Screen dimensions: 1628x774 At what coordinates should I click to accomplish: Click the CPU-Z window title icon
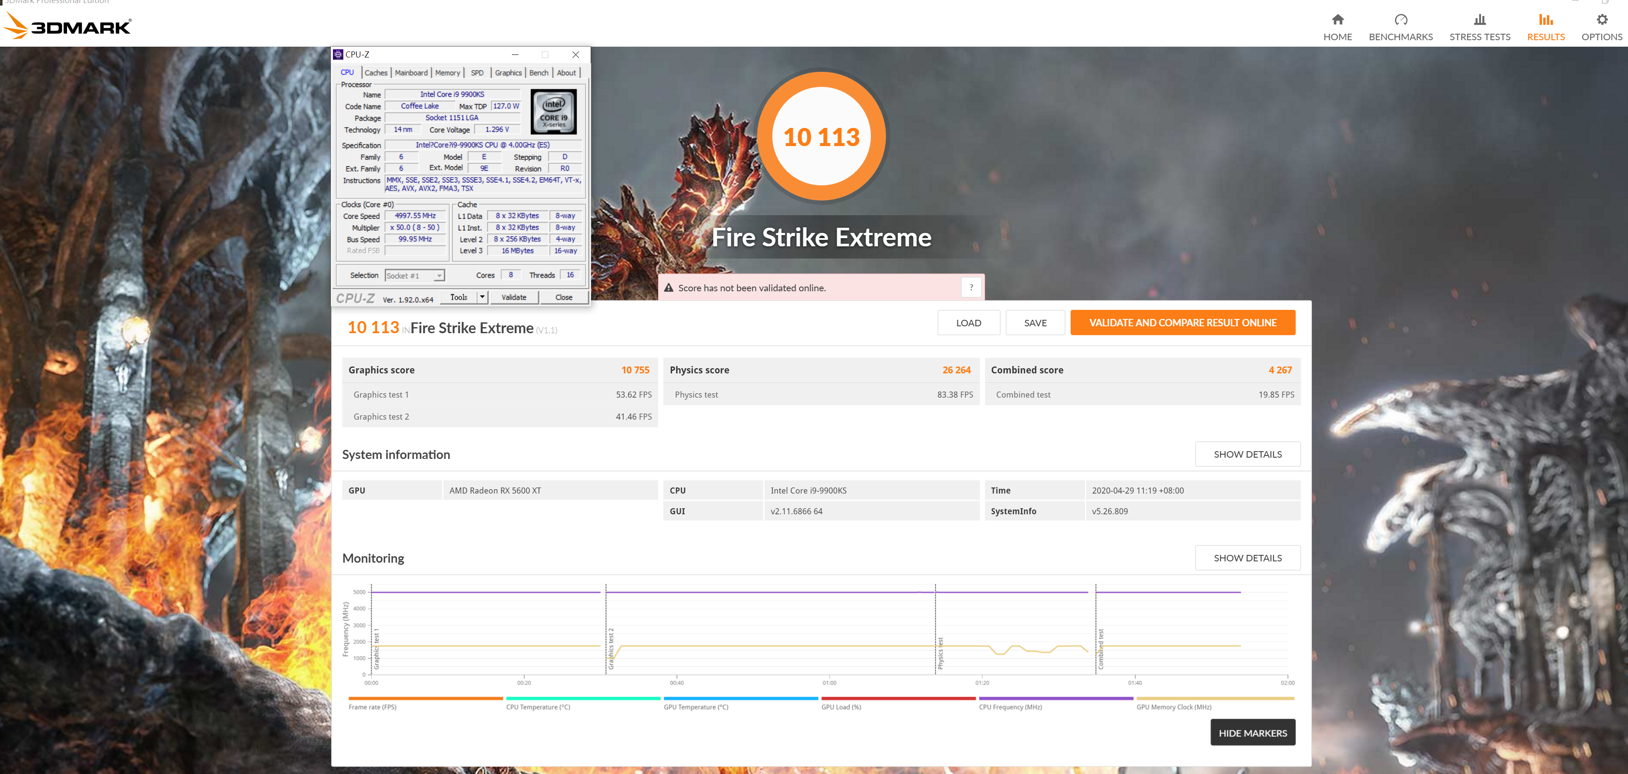pos(338,54)
